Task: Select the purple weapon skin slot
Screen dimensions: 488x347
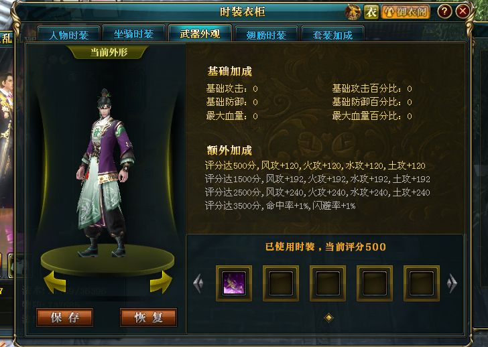Action: click(x=234, y=283)
